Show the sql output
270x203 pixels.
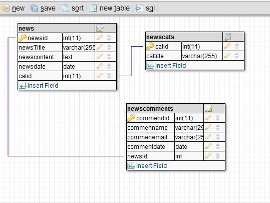pos(145,8)
